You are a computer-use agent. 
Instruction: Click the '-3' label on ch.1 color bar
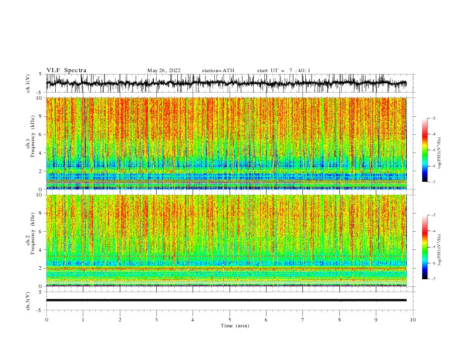(x=433, y=118)
